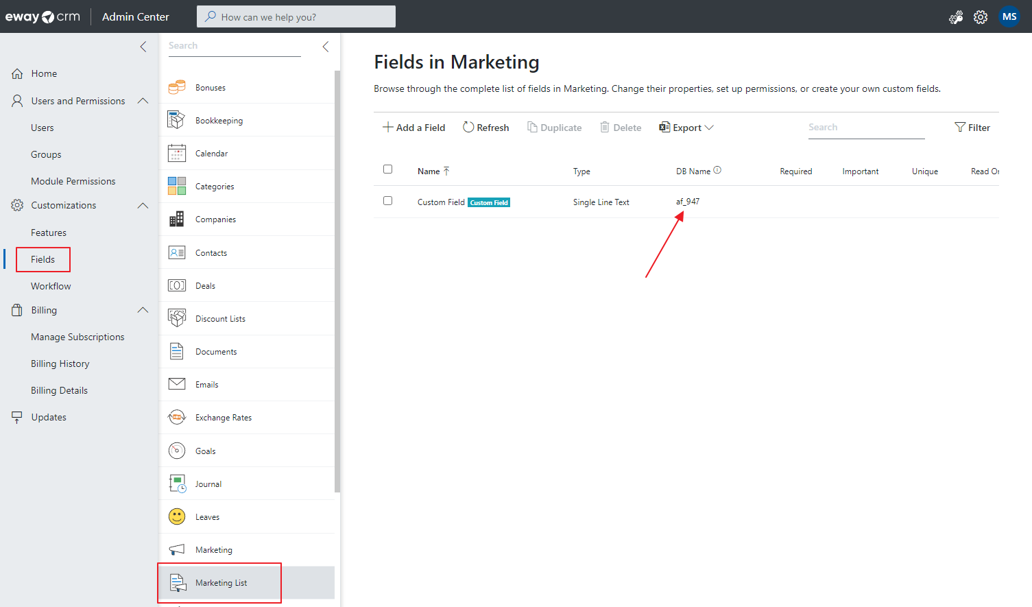This screenshot has width=1032, height=607.
Task: Open the Features menu item
Action: click(x=48, y=233)
